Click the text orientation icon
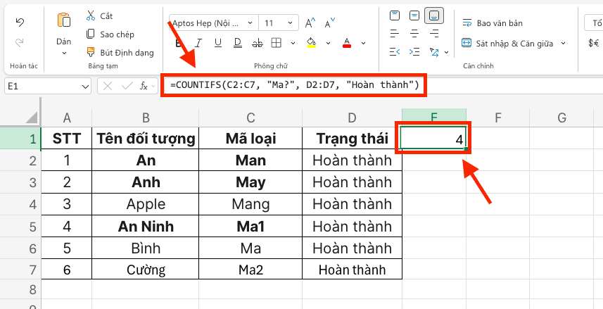The width and height of the screenshot is (603, 309). [434, 51]
